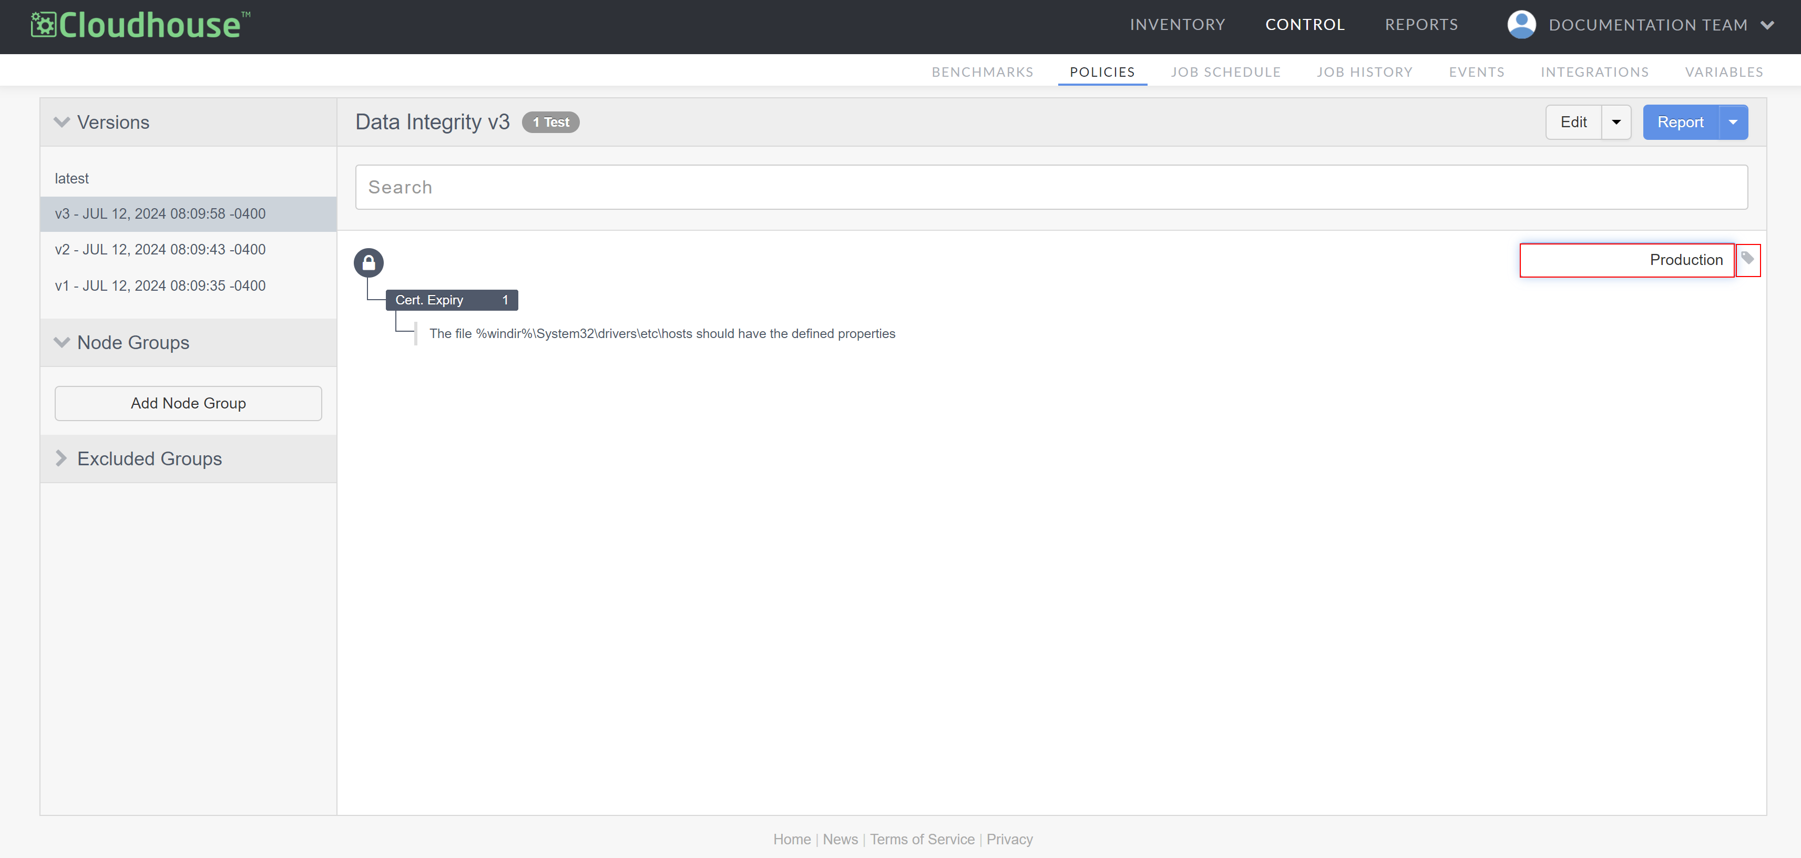Click the Cert. Expiry section label
This screenshot has width=1801, height=858.
(x=452, y=300)
